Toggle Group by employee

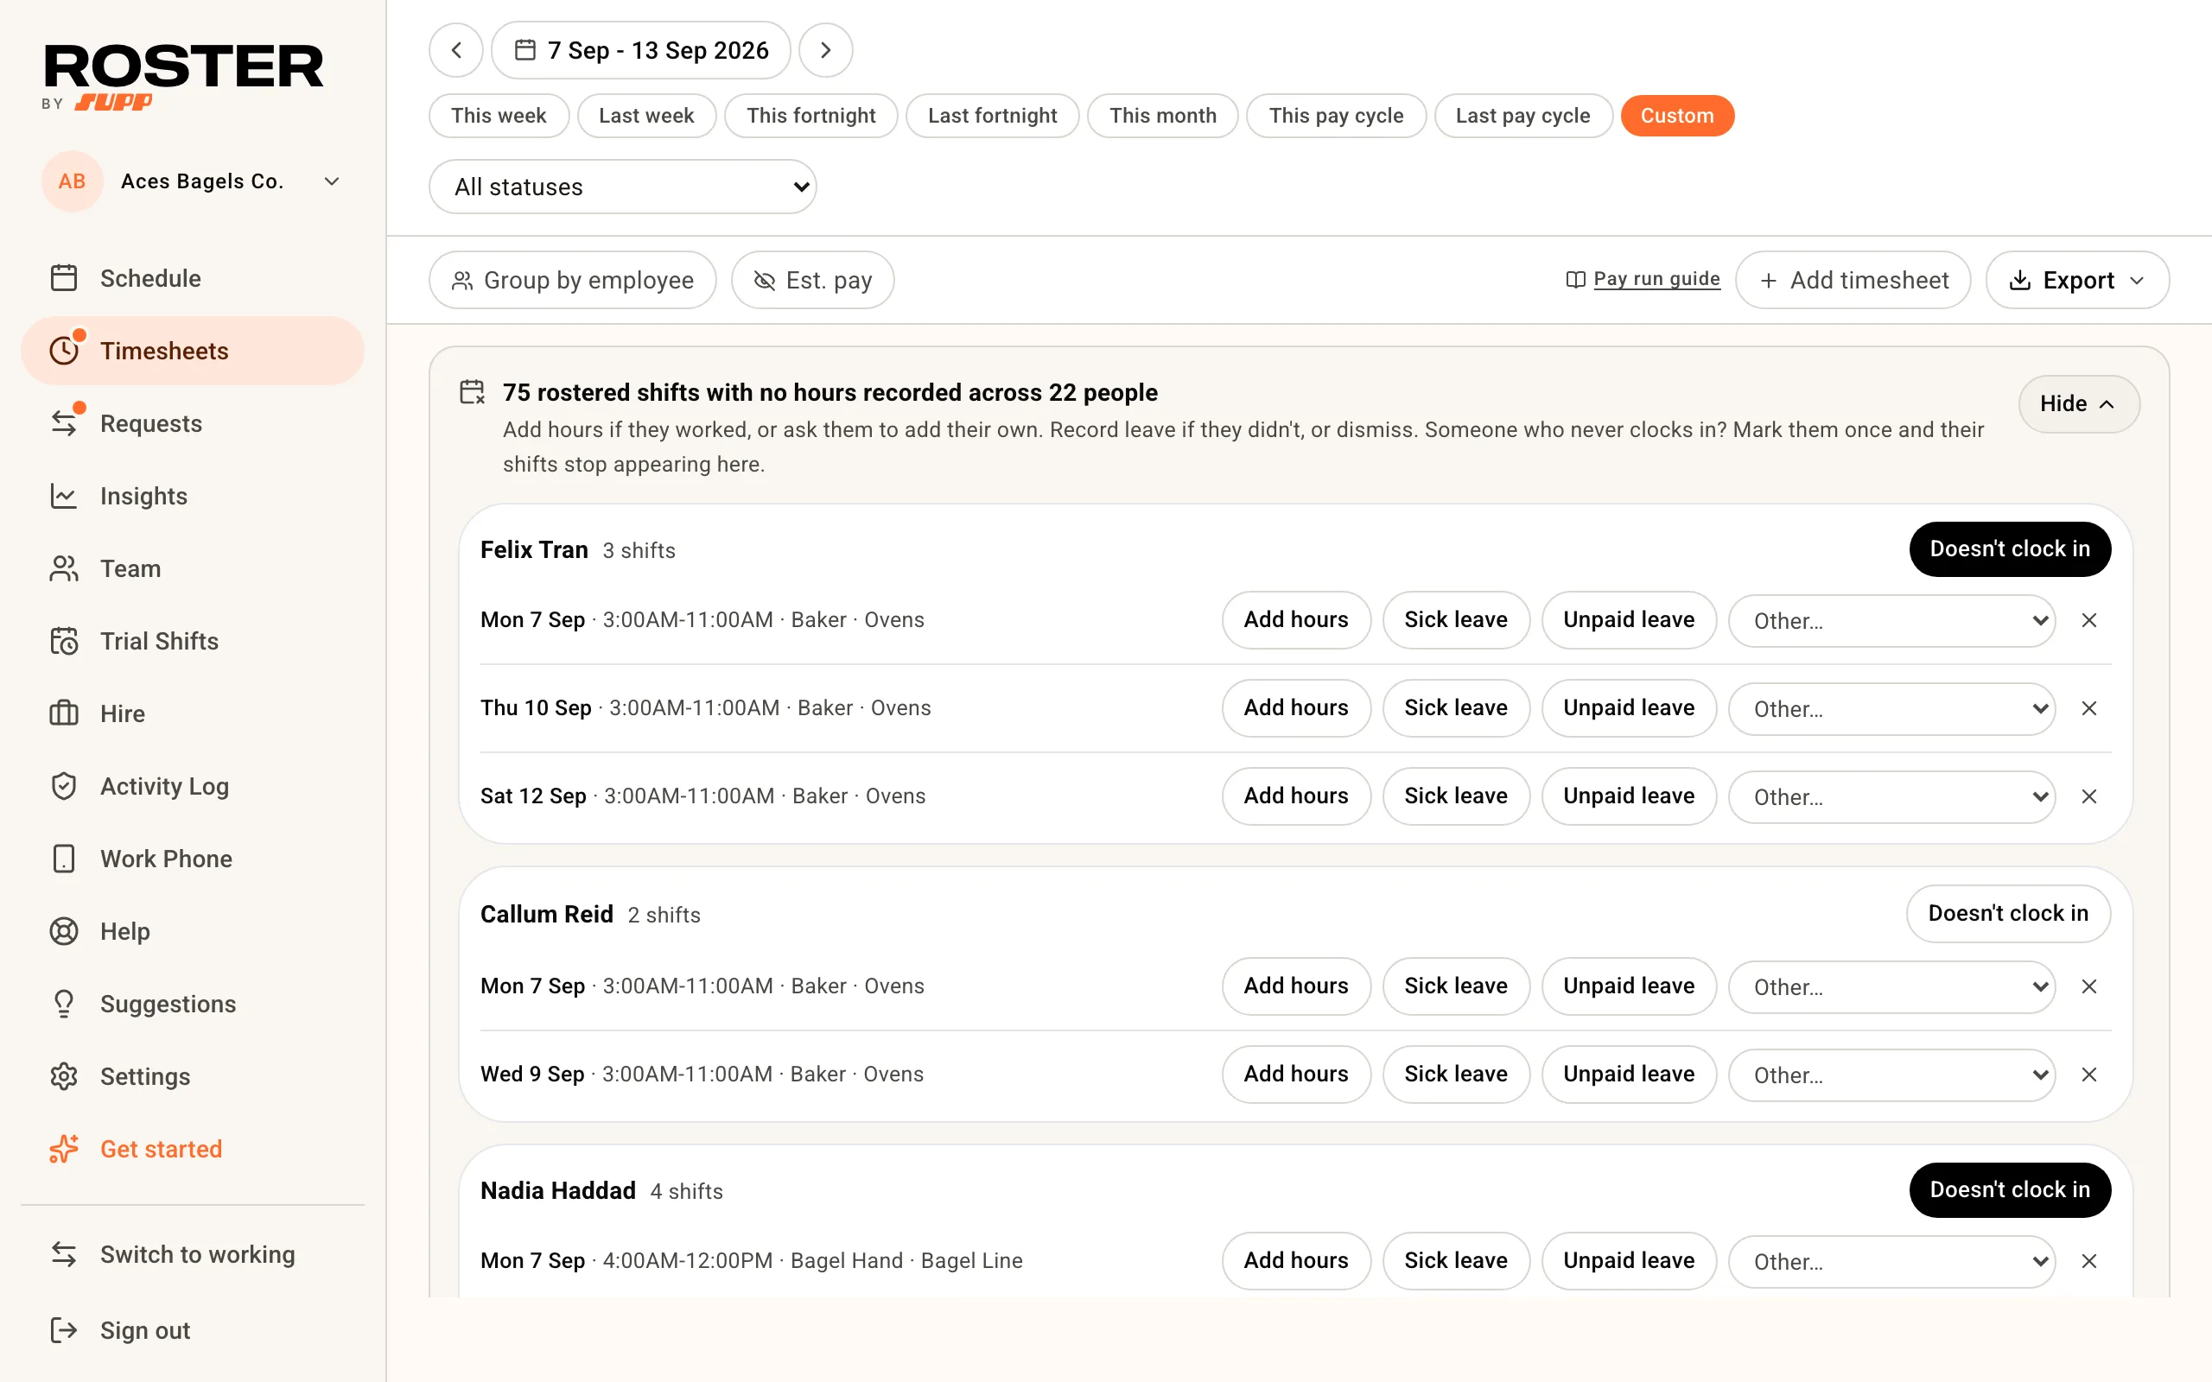[x=573, y=280]
